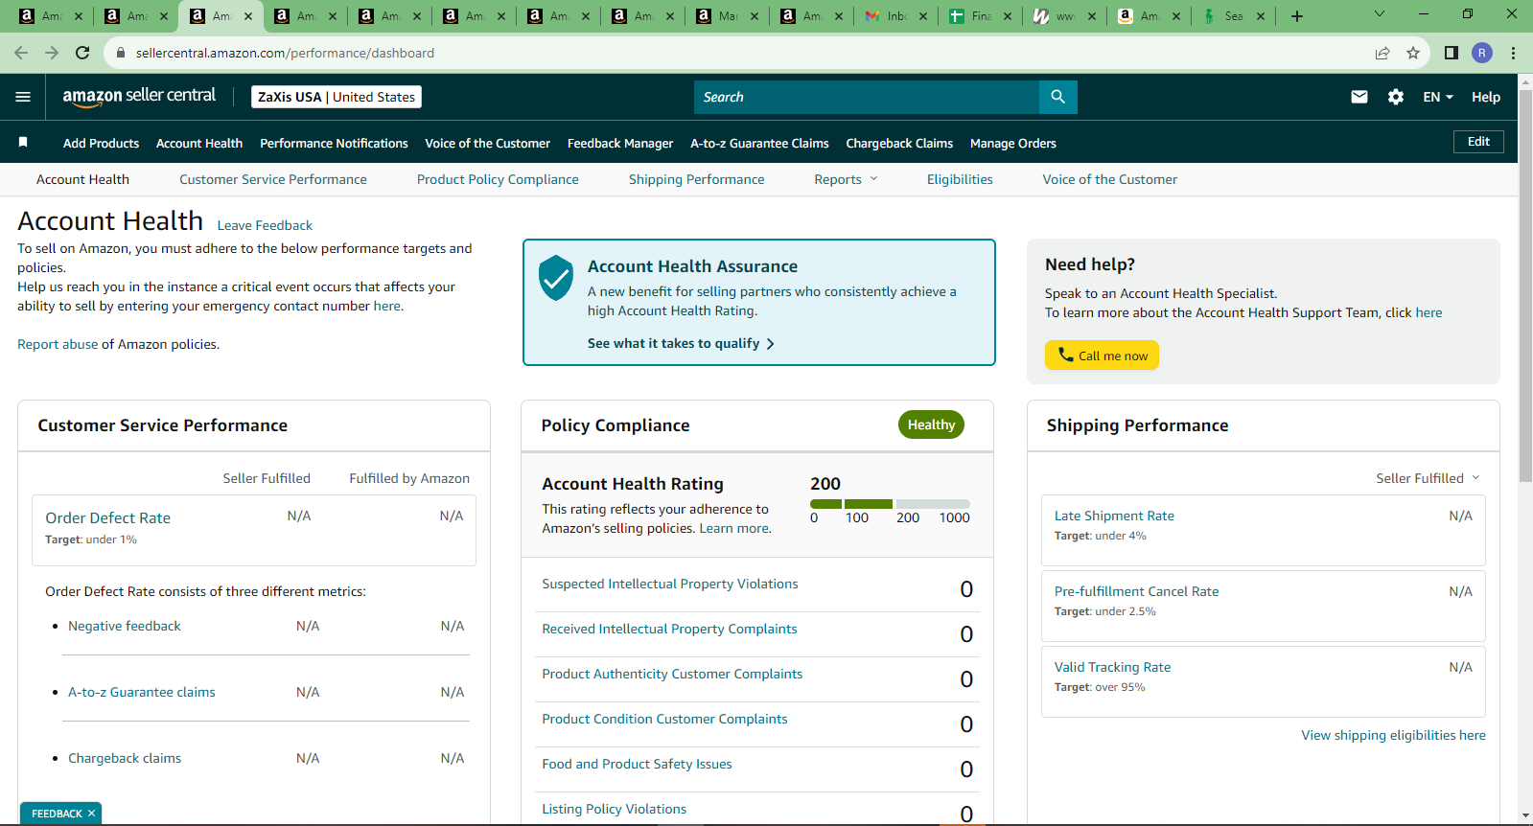Open Feedback Manager menu item

click(x=620, y=143)
